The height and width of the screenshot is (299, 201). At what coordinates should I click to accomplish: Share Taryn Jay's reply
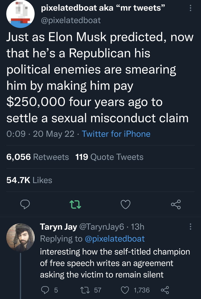coord(165,290)
